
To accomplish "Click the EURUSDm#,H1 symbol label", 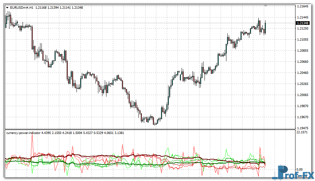I will pos(22,8).
